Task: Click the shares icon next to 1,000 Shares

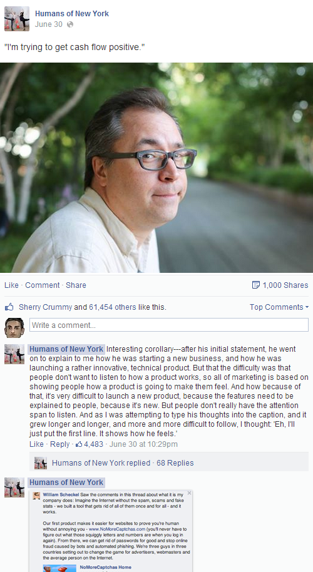Action: (x=256, y=285)
